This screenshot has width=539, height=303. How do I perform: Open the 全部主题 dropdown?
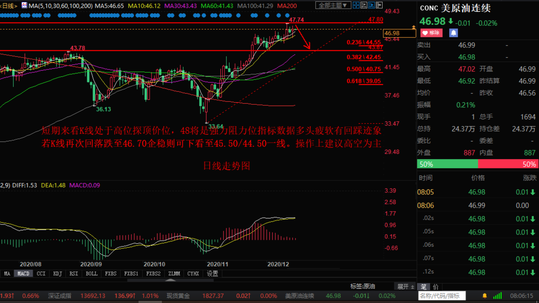pos(333,5)
